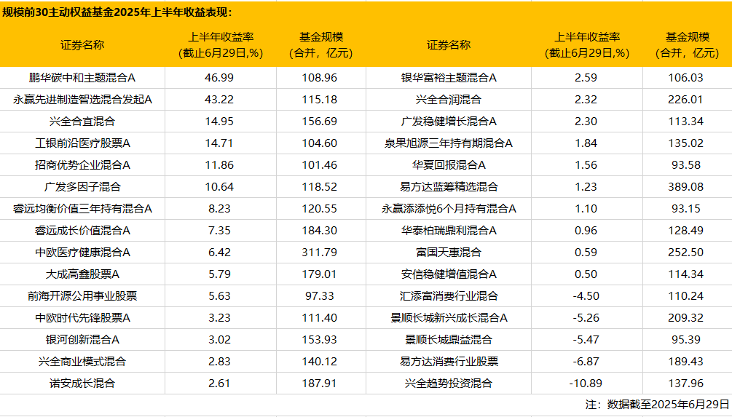732x417 pixels.
Task: Click the cell 永赢添添悦6个月持有混合A
Action: (449, 209)
